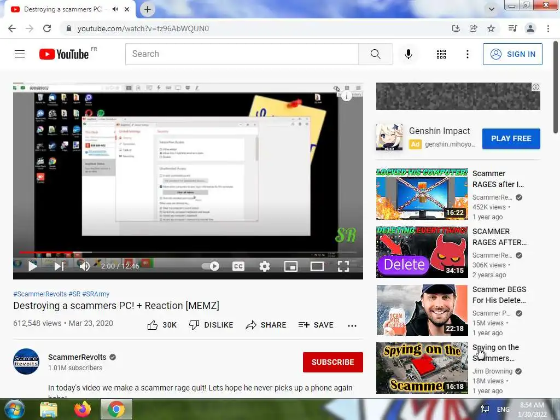Viewport: 560px width, 420px height.
Task: Click the ENG language indicator
Action: 503,409
